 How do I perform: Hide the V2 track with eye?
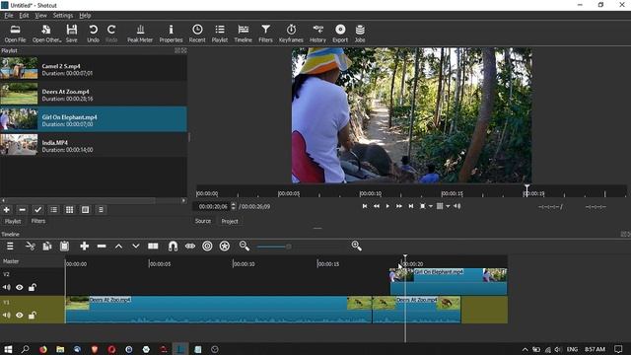point(20,287)
